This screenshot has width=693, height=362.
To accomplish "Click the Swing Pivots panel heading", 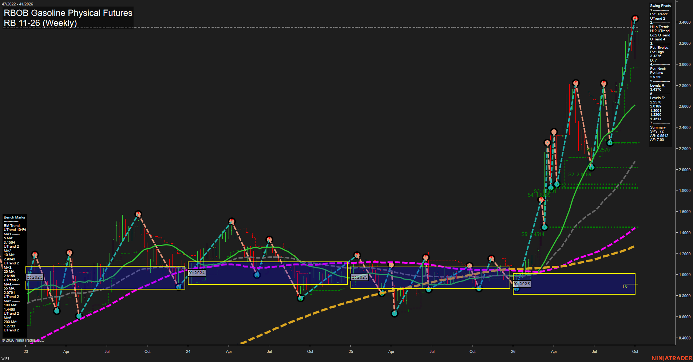I will point(660,6).
